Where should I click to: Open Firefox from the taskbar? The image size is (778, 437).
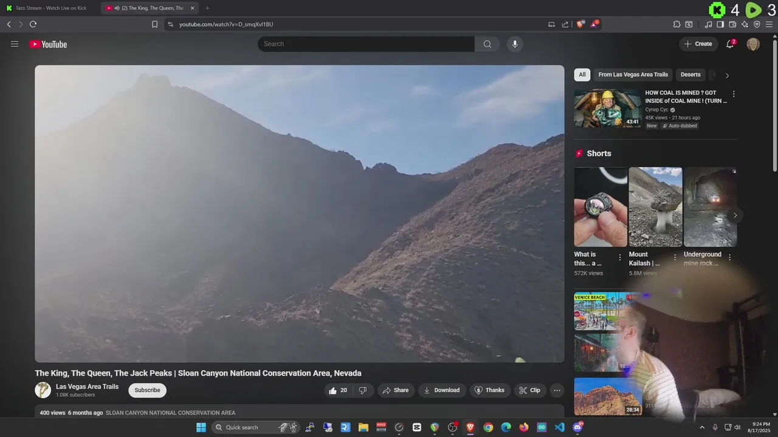point(524,427)
